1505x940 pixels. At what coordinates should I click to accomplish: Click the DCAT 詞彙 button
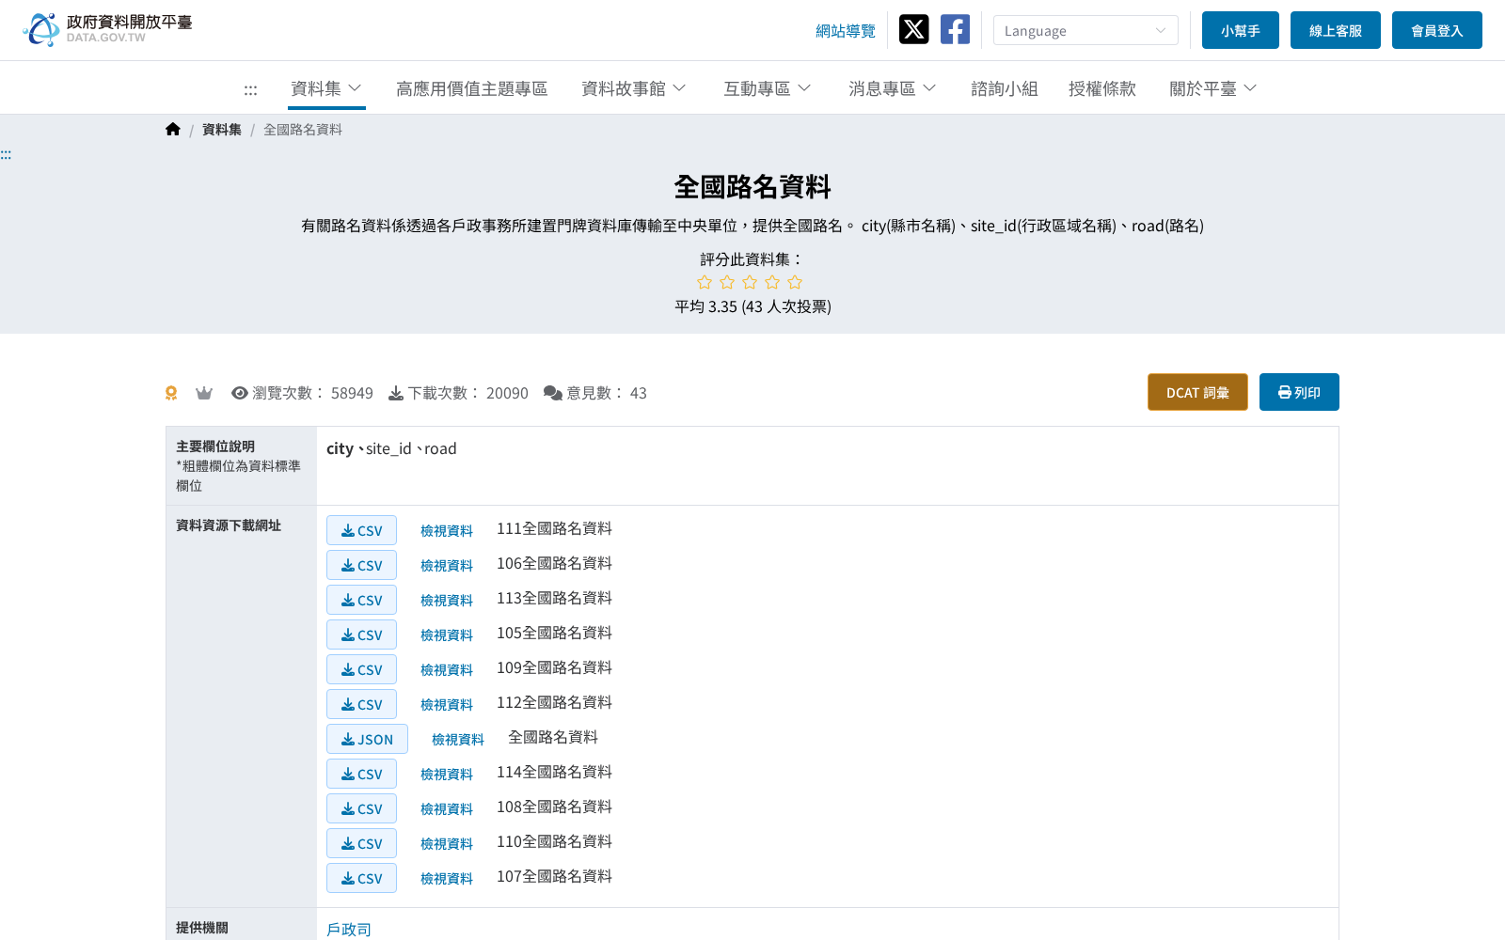tap(1197, 392)
